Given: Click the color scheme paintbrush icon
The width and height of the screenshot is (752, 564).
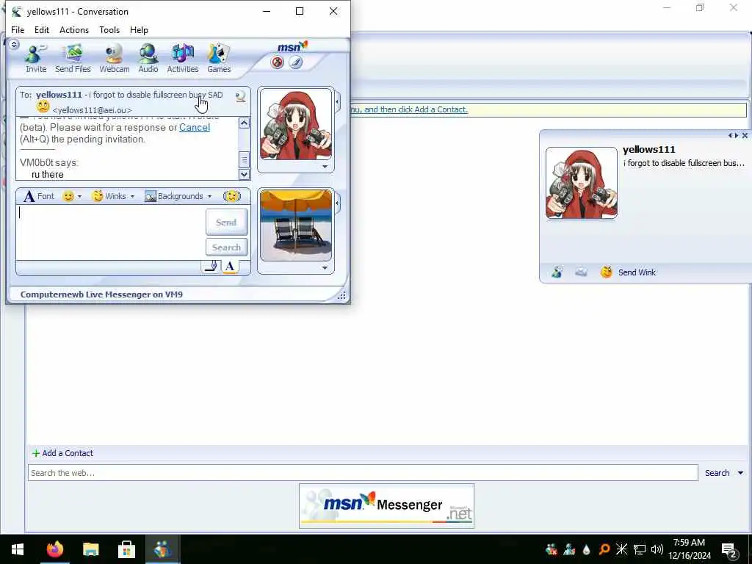Looking at the screenshot, I should click(295, 62).
